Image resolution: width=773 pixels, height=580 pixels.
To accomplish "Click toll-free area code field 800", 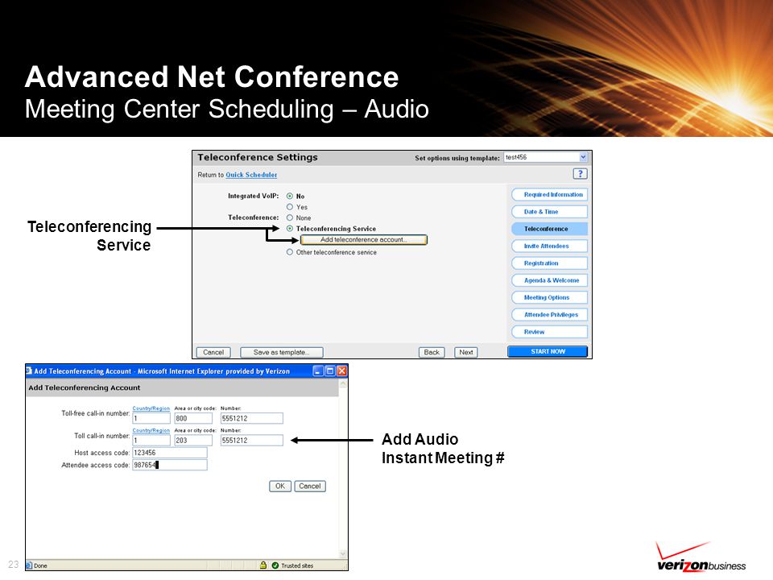I will (x=193, y=418).
